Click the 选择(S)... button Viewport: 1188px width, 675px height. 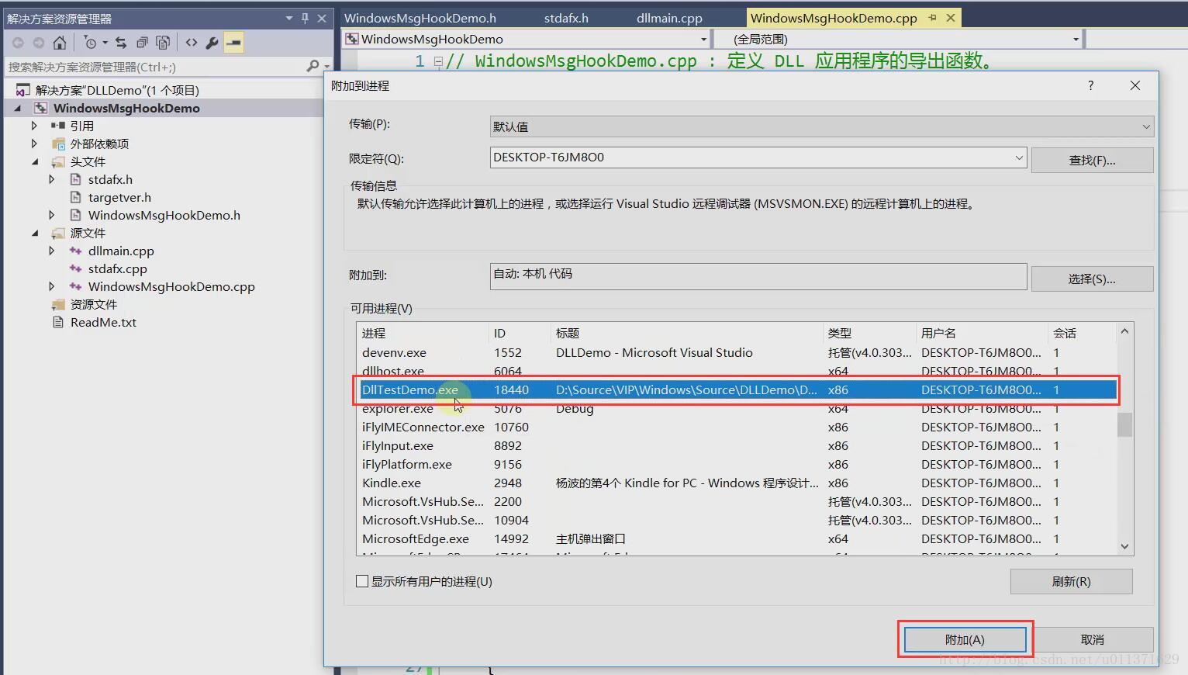pos(1092,279)
